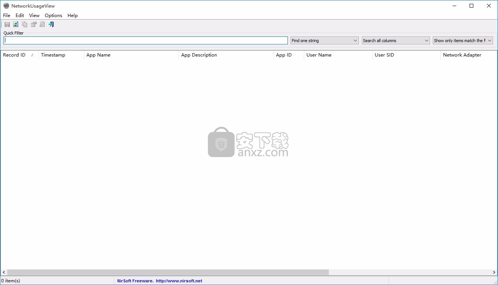Open the Options menu
The width and height of the screenshot is (498, 285).
point(53,16)
